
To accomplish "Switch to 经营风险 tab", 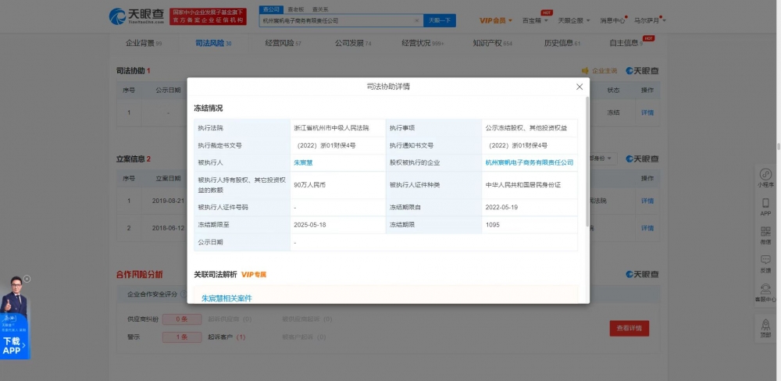I will [x=283, y=43].
